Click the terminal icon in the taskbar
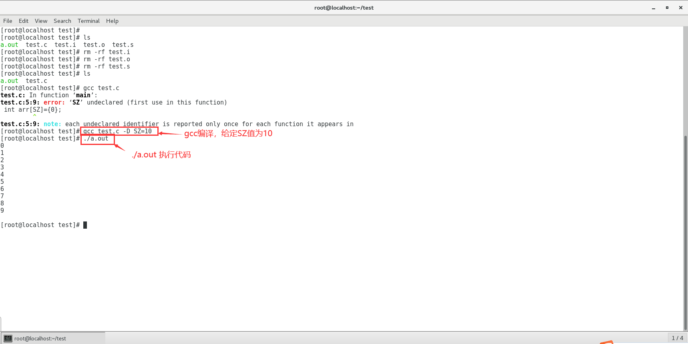Image resolution: width=688 pixels, height=344 pixels. point(8,338)
